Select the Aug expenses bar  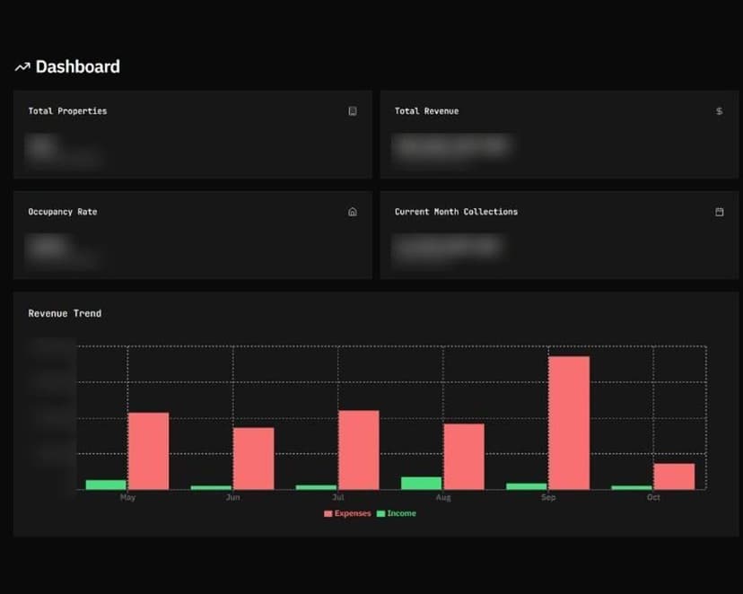click(464, 457)
